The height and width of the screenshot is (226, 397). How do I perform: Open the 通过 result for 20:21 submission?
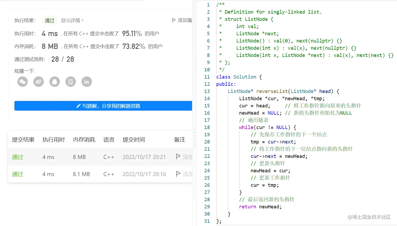point(18,157)
